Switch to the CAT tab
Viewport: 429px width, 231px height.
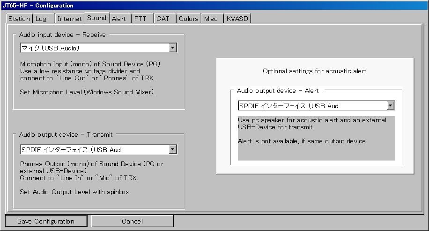pyautogui.click(x=165, y=19)
